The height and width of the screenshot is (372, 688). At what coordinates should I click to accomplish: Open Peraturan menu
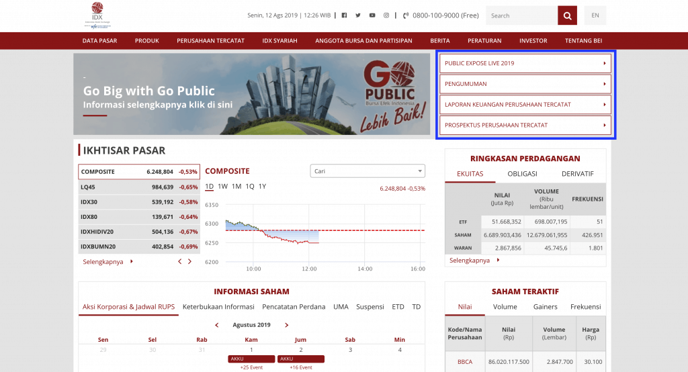[484, 41]
